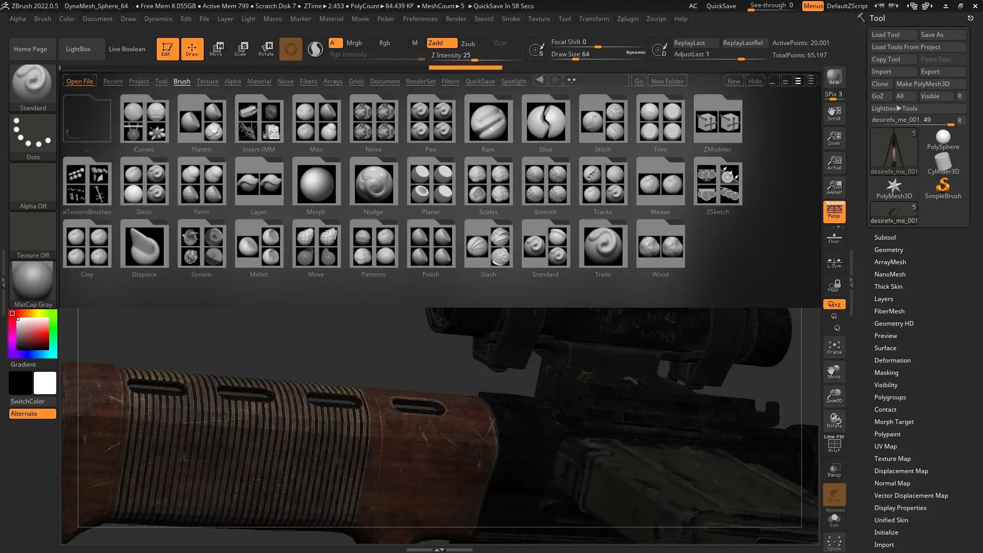
Task: Click the Frame view icon
Action: pyautogui.click(x=834, y=347)
